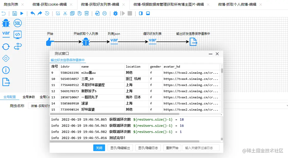The image size is (288, 158).
Task: Close the 微博-获取cookie-编辑 tab
Action: pyautogui.click(x=71, y=4)
